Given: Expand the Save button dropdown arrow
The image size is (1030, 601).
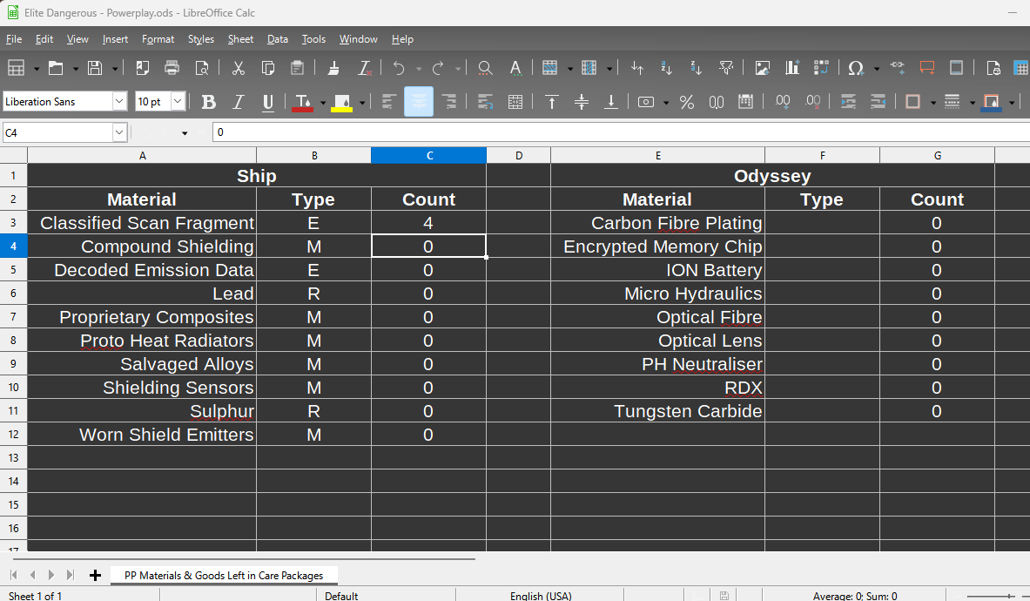Looking at the screenshot, I should pos(115,68).
